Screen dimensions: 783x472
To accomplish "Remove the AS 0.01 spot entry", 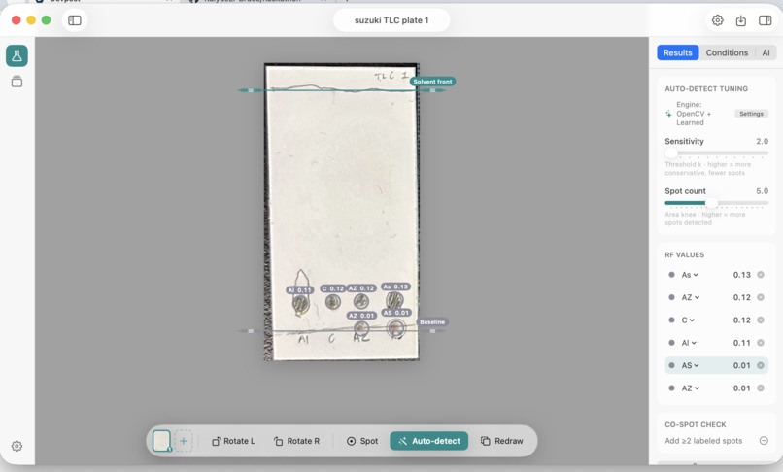I will coord(761,365).
